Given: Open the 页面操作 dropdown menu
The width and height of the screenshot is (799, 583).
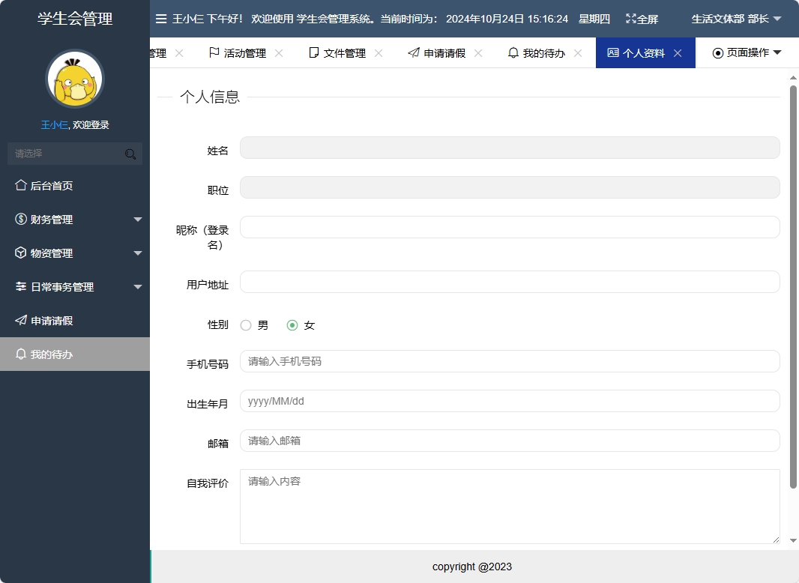Looking at the screenshot, I should pyautogui.click(x=747, y=52).
